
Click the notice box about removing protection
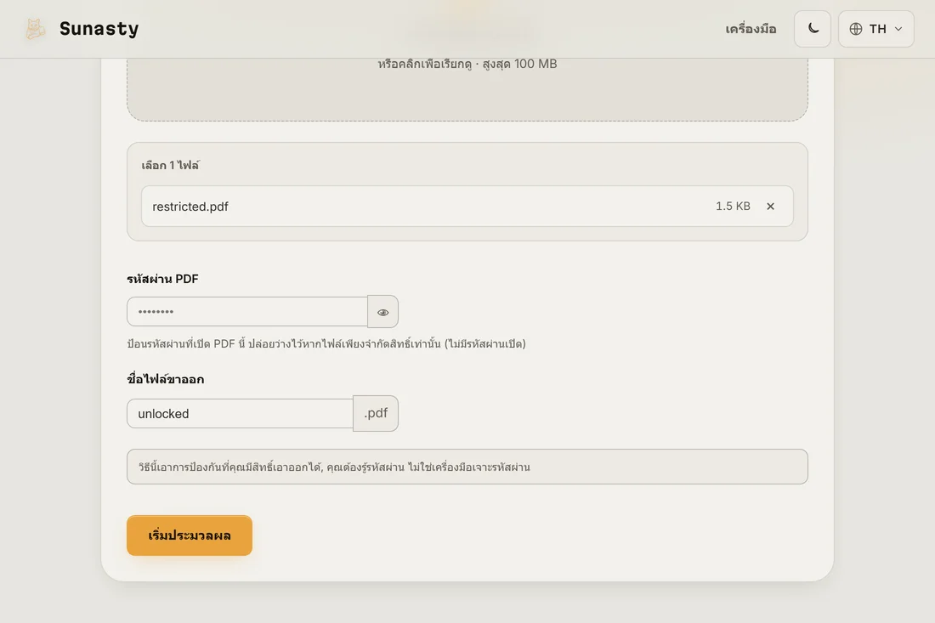point(467,467)
